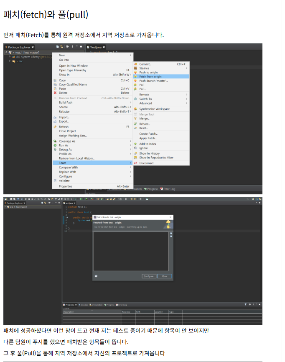Open the New submenu

(x=93, y=55)
